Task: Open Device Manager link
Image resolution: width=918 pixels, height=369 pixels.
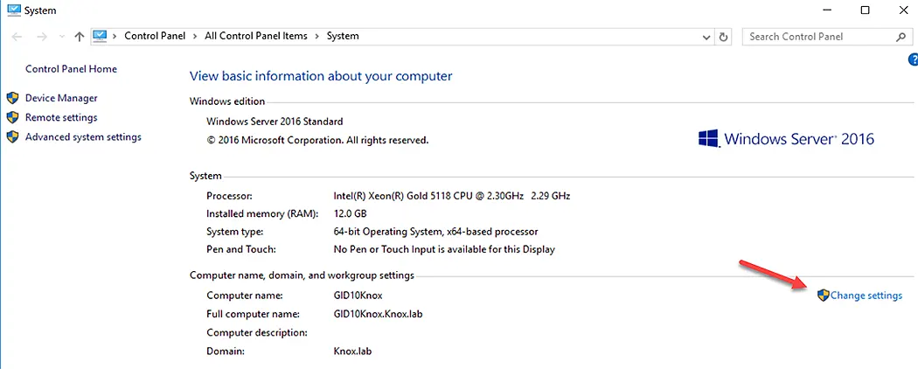Action: pos(61,98)
